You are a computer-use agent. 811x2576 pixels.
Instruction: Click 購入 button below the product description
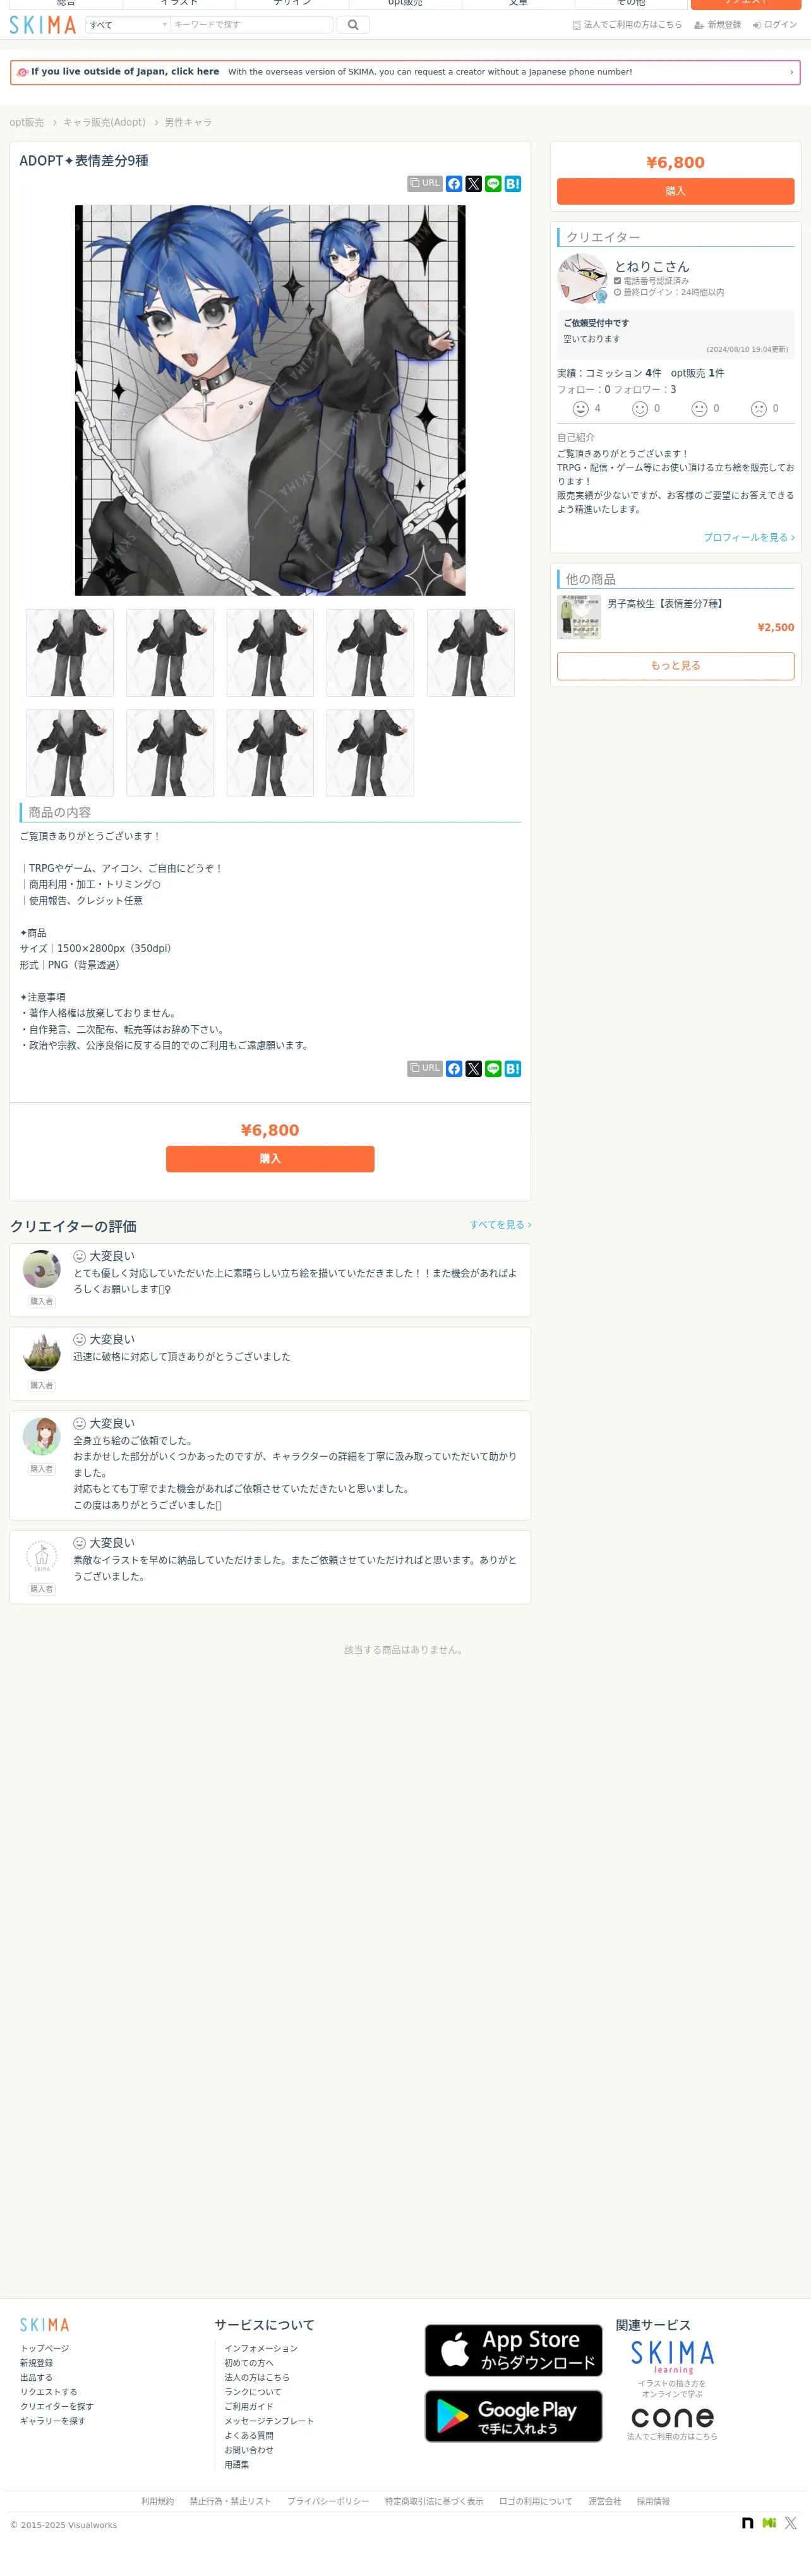pyautogui.click(x=270, y=1159)
